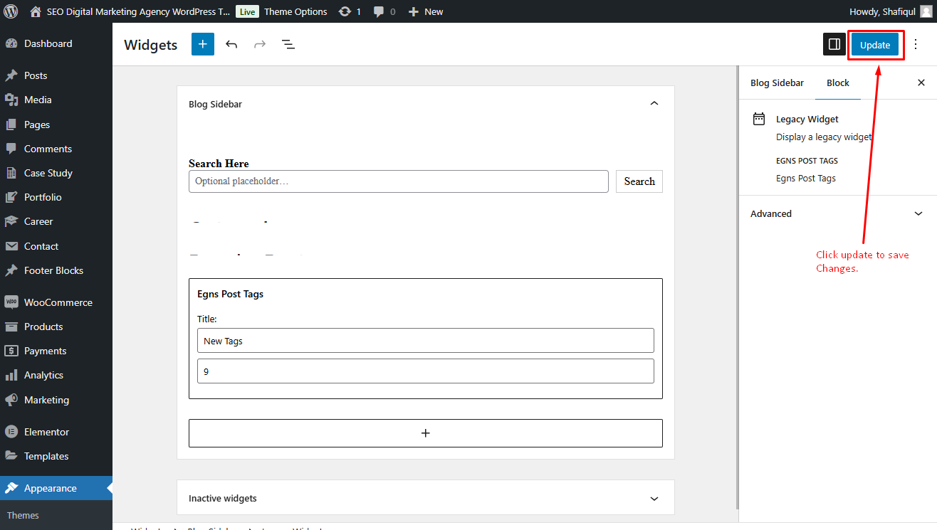Screen dimensions: 937x530
Task: Toggle the settings sidebar panel icon
Action: click(x=834, y=44)
